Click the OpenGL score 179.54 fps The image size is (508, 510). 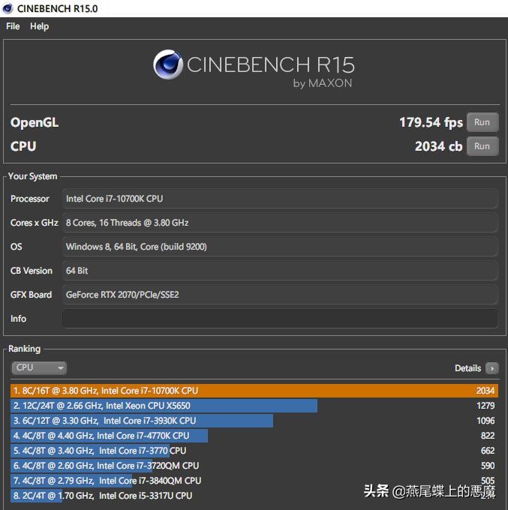[431, 122]
